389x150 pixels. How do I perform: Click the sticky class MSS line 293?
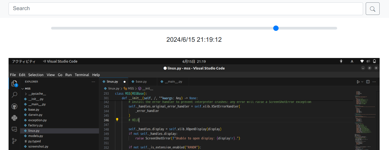tap(131, 93)
